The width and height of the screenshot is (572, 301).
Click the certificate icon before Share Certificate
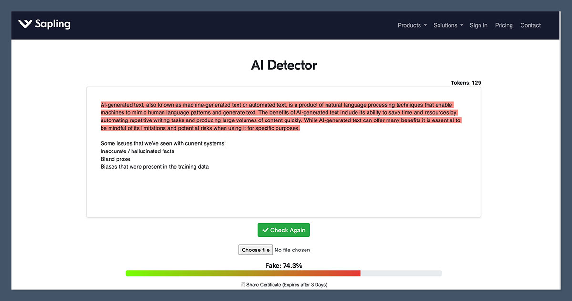(x=243, y=284)
